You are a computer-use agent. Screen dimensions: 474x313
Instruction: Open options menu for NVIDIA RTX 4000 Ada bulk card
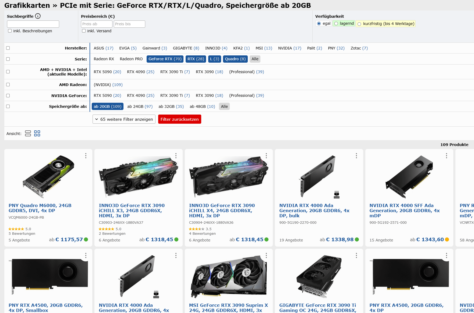(356, 156)
